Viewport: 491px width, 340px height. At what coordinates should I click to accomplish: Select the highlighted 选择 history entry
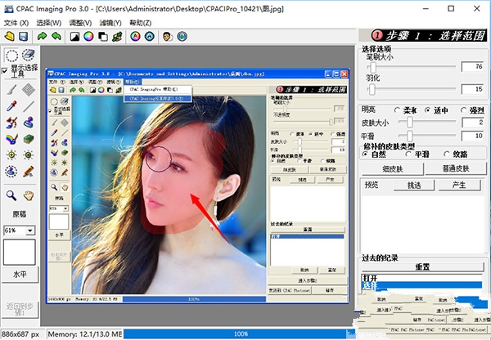coord(421,285)
